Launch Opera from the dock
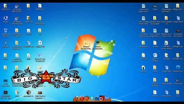Image resolution: width=184 pixels, height=104 pixels. click(x=82, y=98)
